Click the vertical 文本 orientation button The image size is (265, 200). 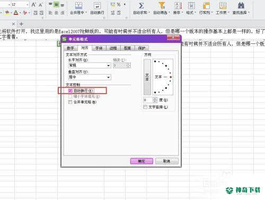(147, 77)
